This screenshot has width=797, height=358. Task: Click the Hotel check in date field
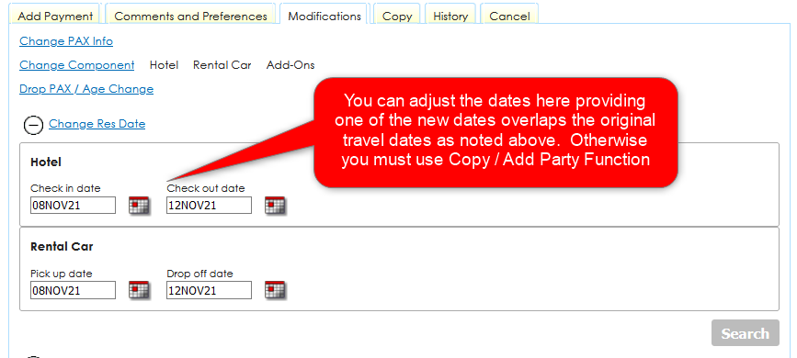[73, 206]
